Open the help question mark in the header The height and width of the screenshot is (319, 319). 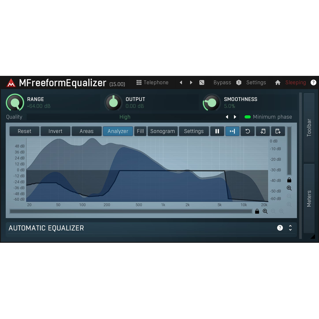pos(313,82)
